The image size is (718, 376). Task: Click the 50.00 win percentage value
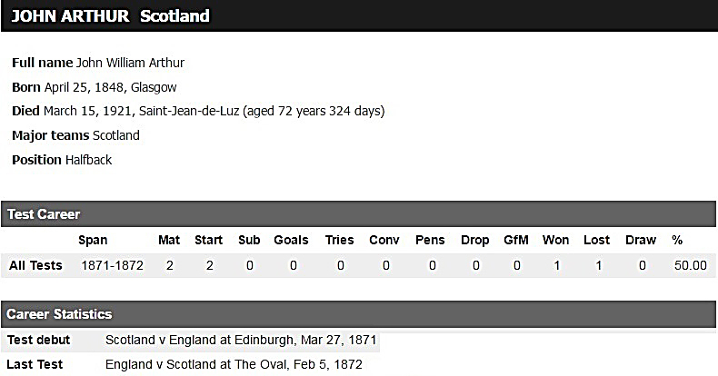coord(690,265)
